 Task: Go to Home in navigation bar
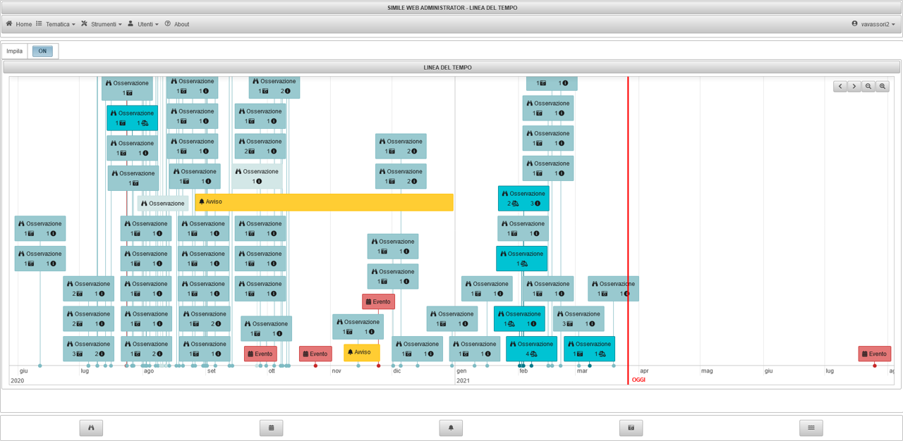point(19,24)
